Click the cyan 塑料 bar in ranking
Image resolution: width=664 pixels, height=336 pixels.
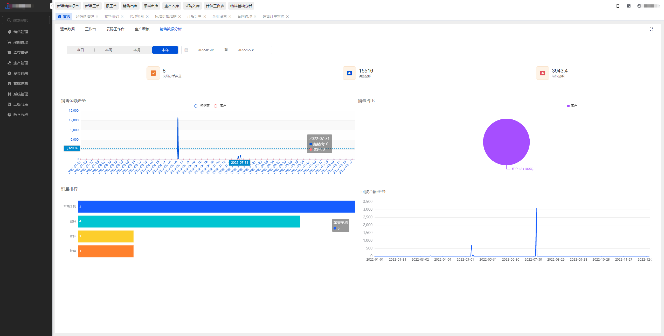189,221
